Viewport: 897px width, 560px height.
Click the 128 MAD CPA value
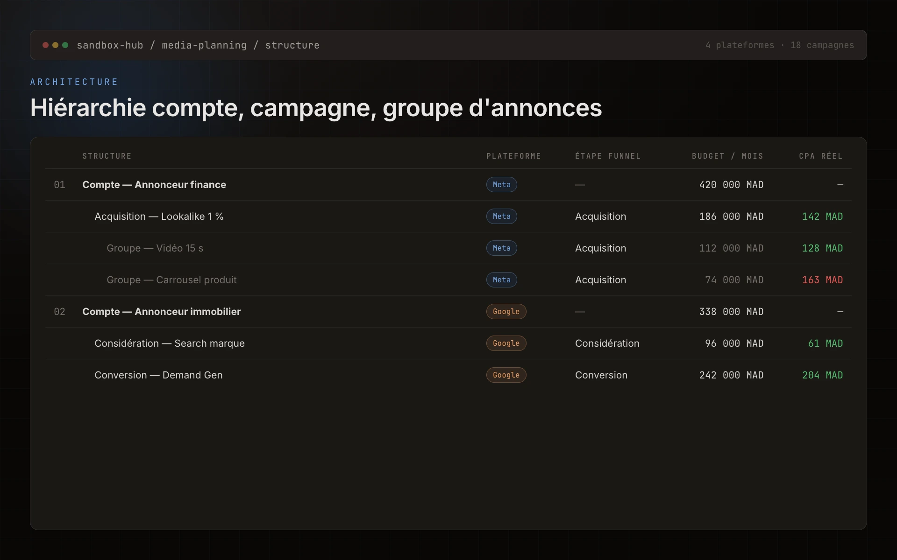point(822,248)
